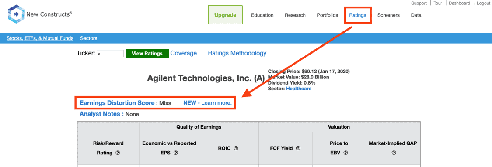Go to Portfolios menu item
Image resolution: width=492 pixels, height=167 pixels.
327,15
